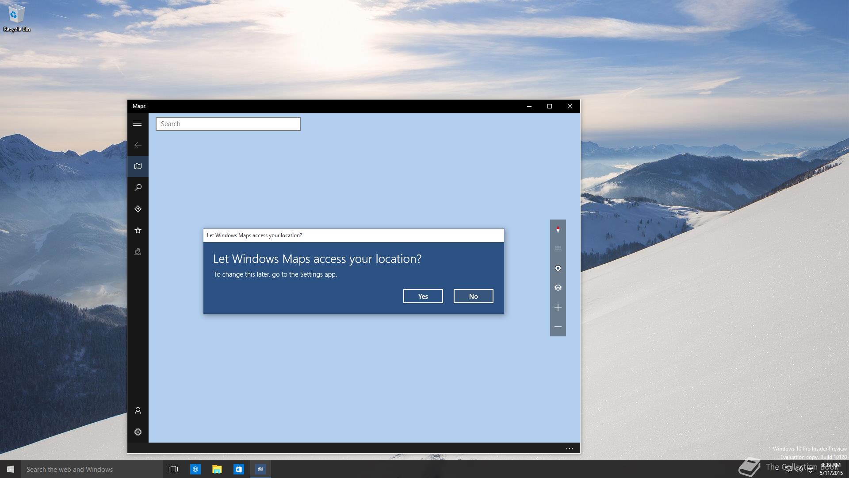Click No to deny location access
The image size is (849, 478).
[474, 296]
